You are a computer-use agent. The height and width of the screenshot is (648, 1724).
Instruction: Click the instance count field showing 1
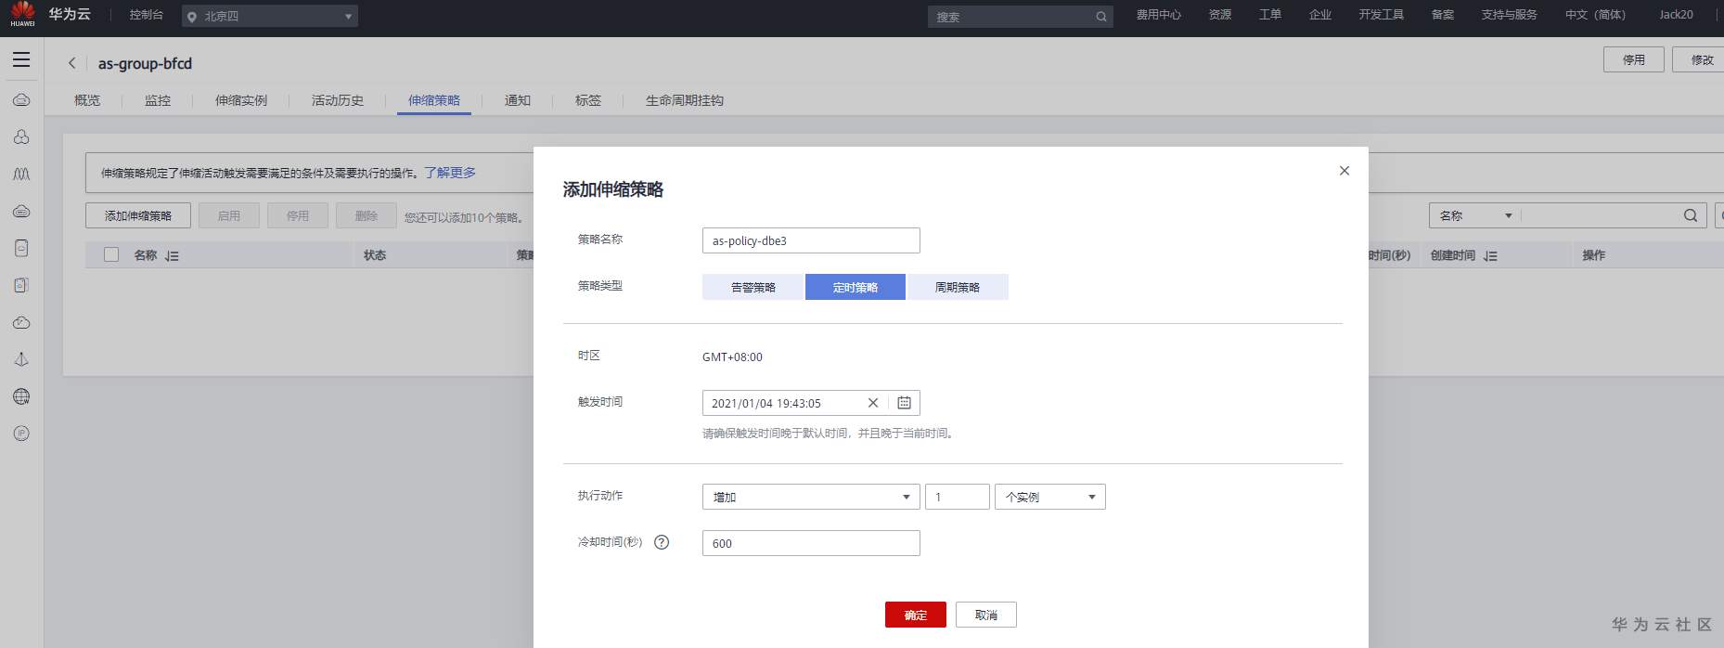958,497
